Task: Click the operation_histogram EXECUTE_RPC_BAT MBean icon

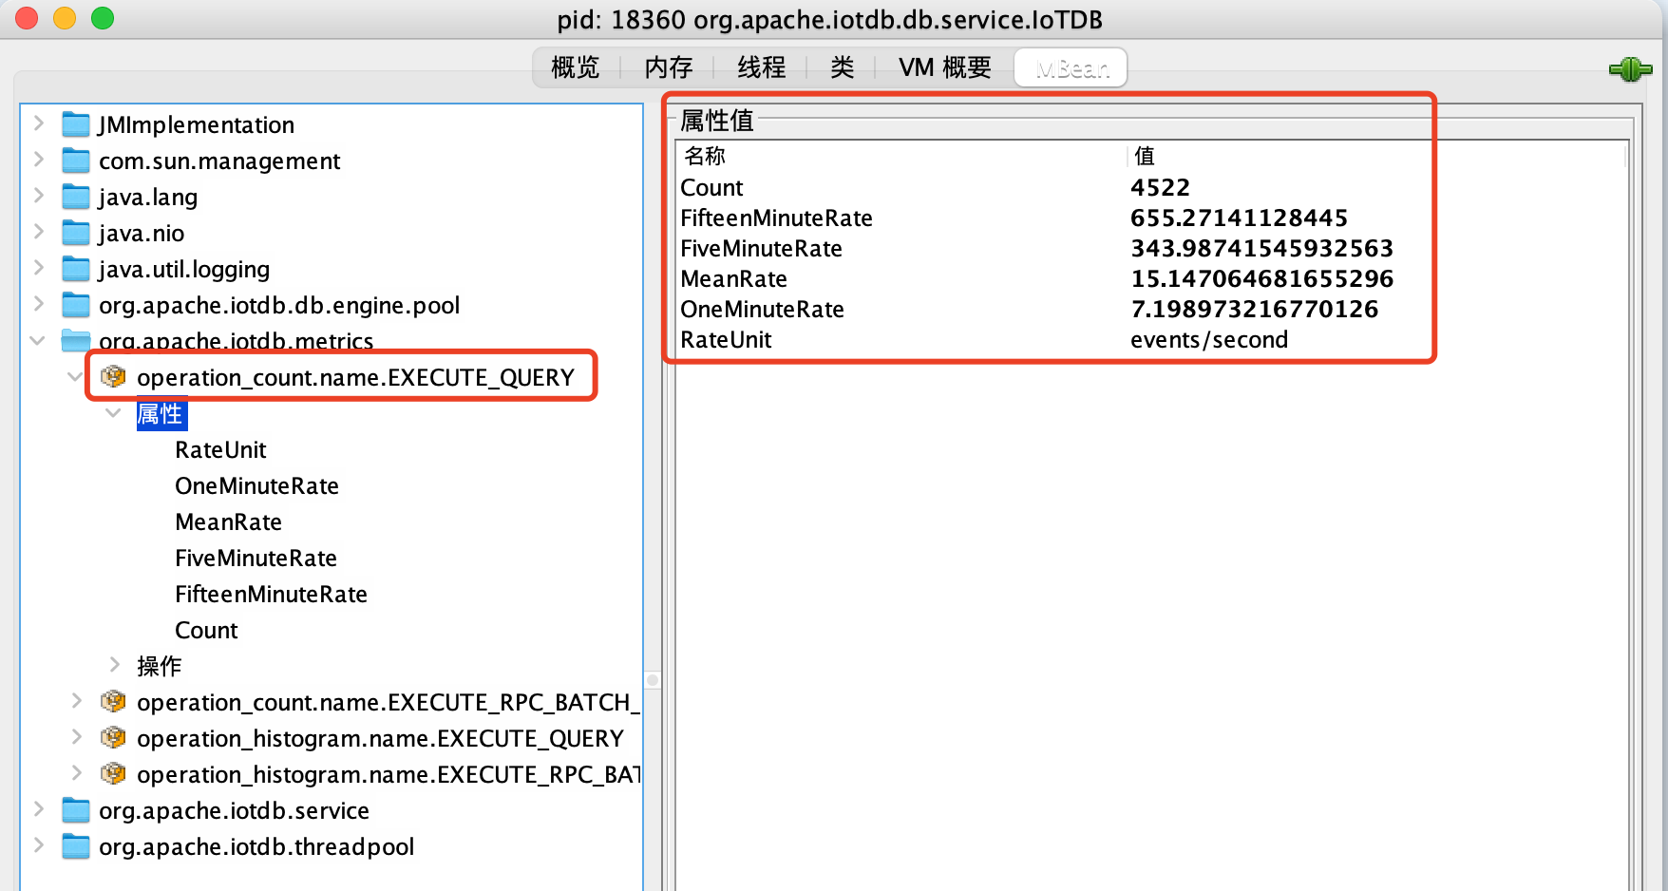Action: pos(113,774)
